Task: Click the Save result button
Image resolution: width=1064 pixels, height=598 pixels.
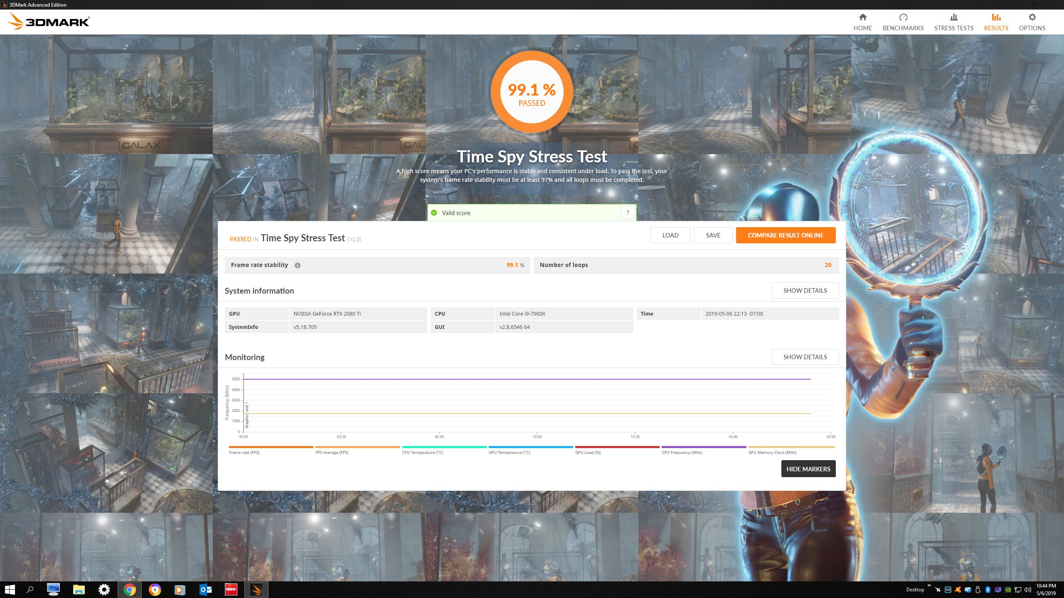Action: coord(713,235)
